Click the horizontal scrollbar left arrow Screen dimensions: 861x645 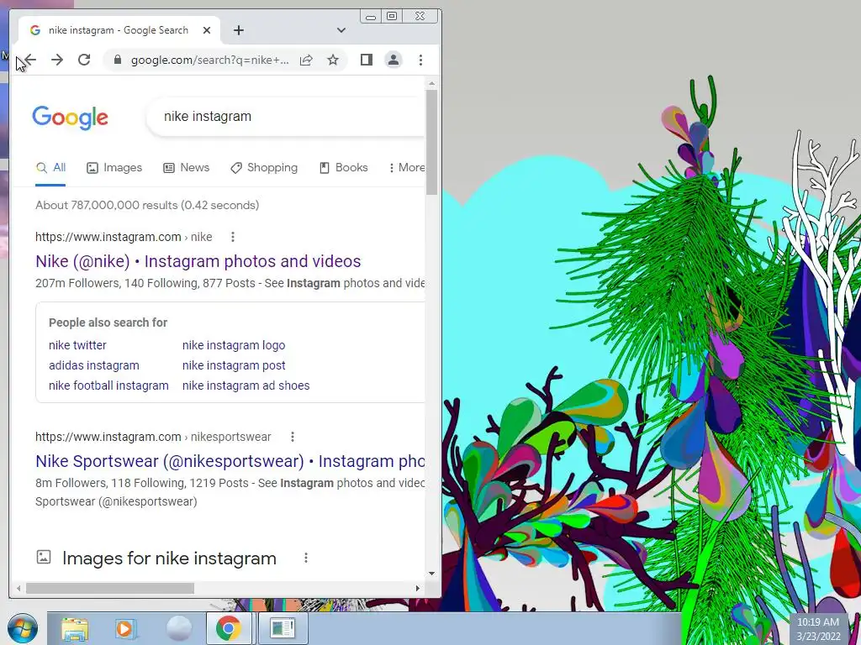click(18, 589)
